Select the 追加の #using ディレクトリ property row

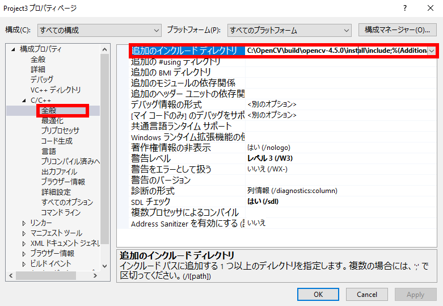tap(282, 62)
